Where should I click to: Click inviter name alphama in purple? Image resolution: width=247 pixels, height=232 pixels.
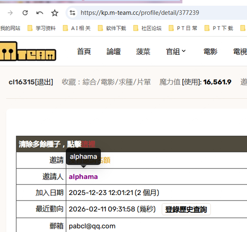83,177
